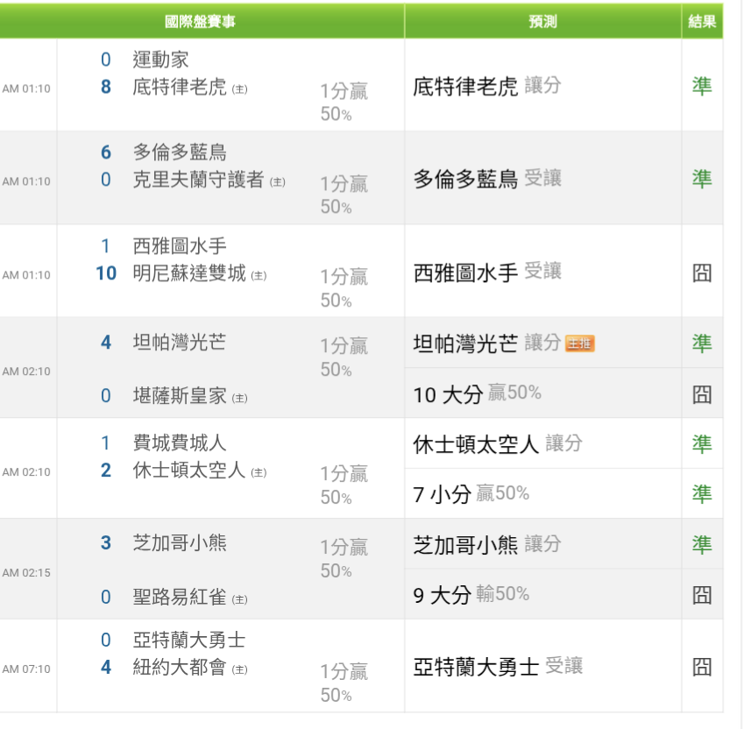Screen dimensions: 751x729
Task: Click the 10 大分 prediction row
Action: coord(477,393)
